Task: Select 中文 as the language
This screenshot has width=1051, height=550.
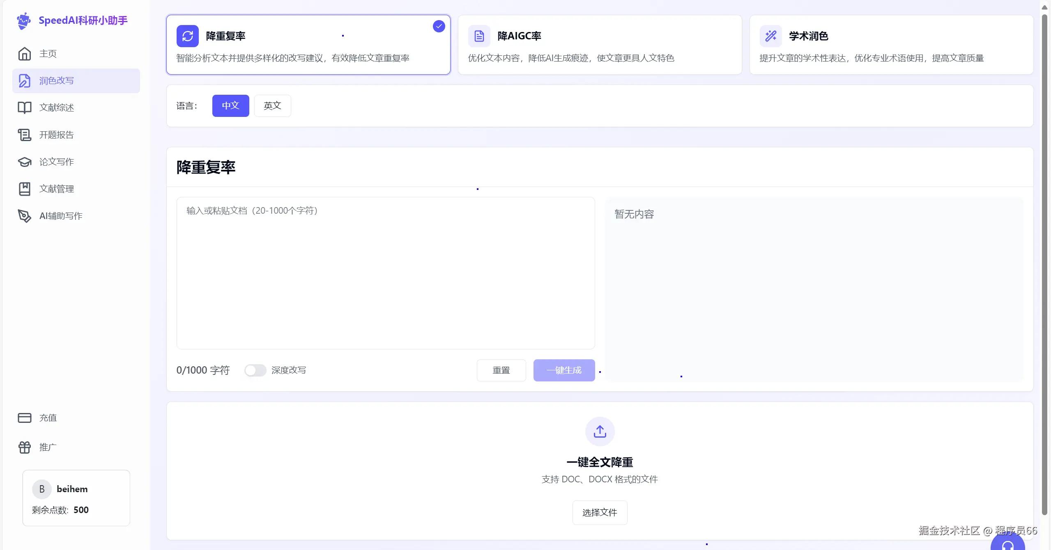Action: click(230, 106)
